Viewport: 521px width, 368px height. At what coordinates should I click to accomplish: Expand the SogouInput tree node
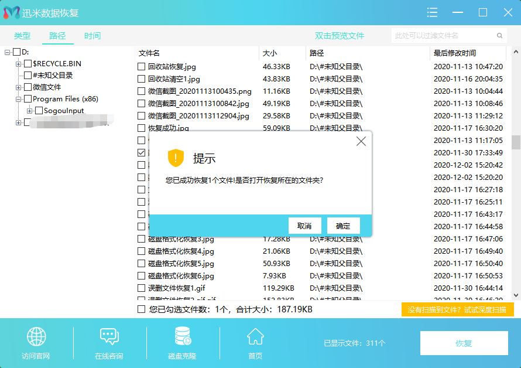[29, 111]
